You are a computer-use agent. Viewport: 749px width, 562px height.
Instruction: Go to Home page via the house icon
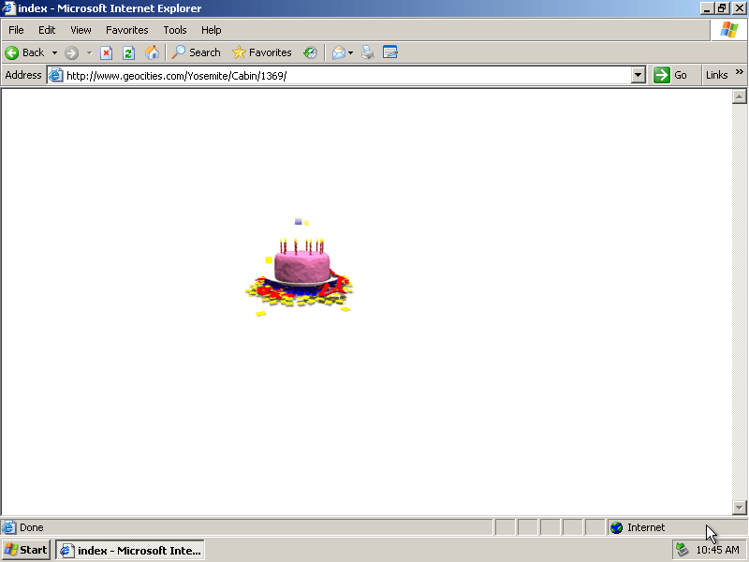pos(152,52)
